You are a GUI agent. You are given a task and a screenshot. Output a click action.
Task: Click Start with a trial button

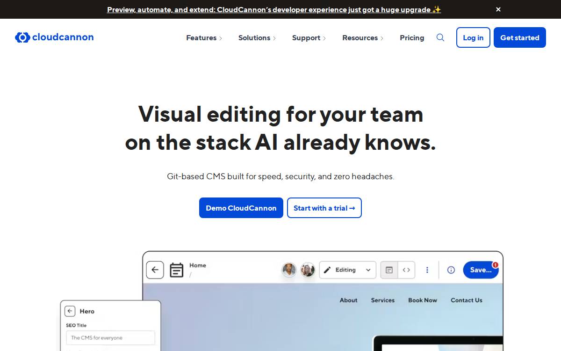(324, 208)
